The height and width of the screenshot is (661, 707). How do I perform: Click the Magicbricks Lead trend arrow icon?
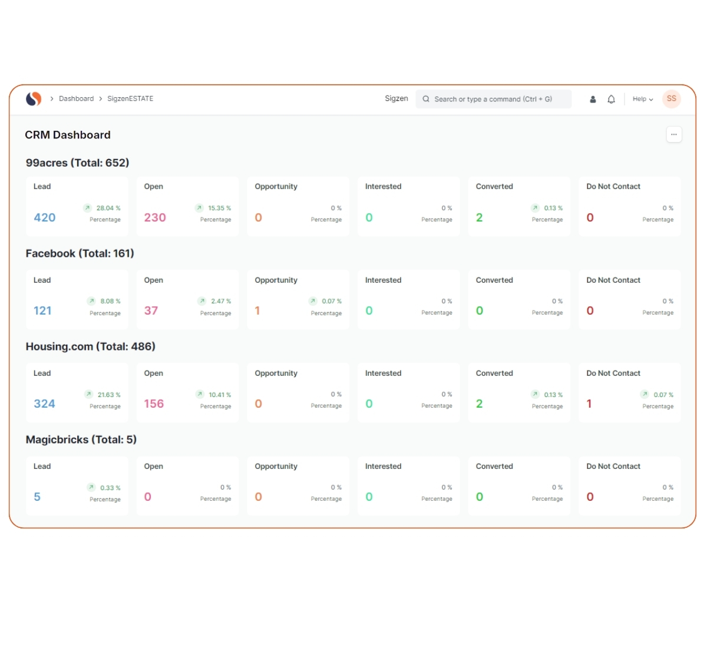[x=91, y=488]
